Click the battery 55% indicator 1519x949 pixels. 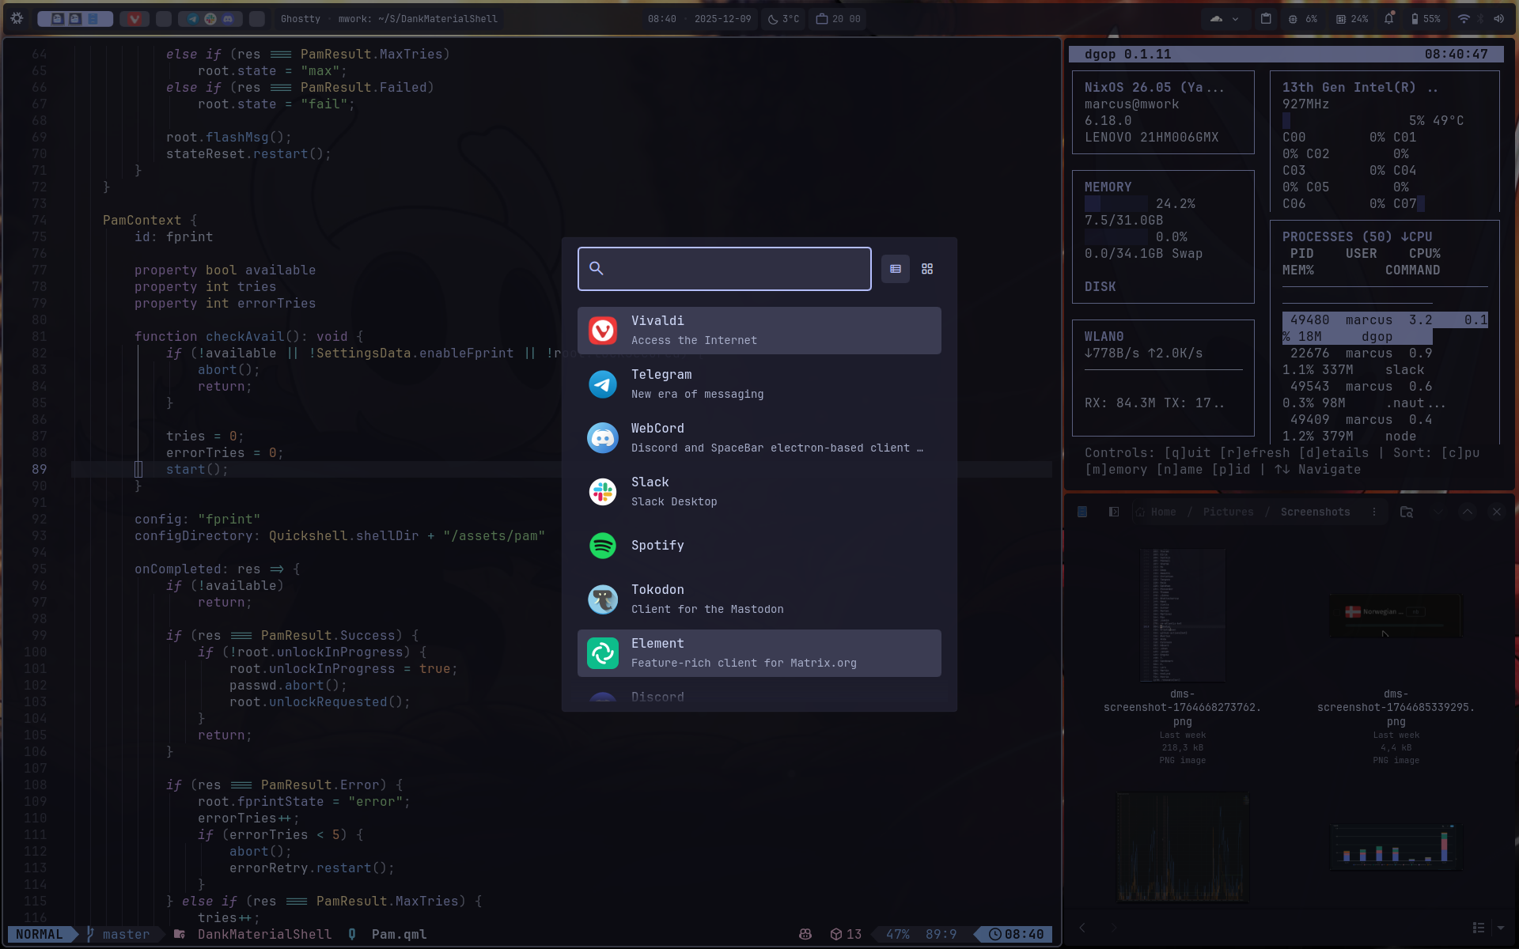pyautogui.click(x=1426, y=19)
